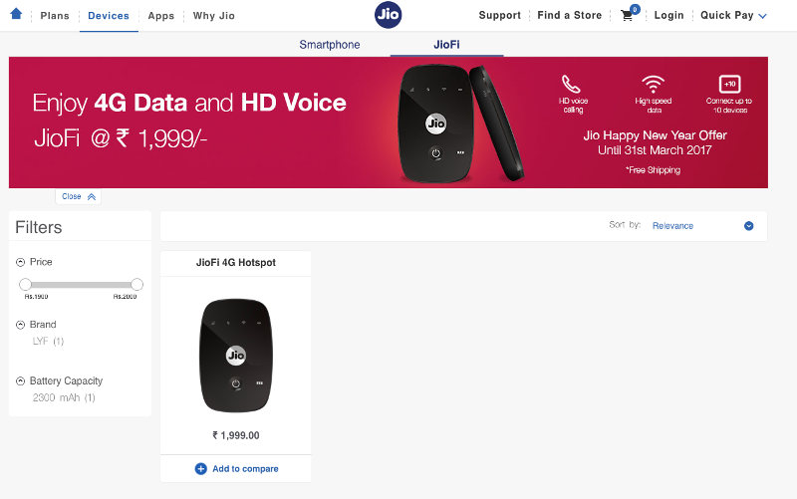
Task: Click the High speed data wifi icon
Action: point(654,84)
